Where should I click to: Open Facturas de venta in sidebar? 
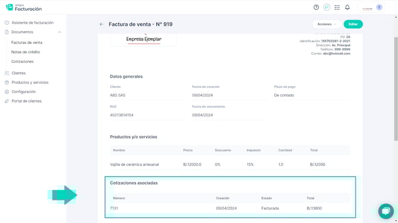click(x=27, y=43)
